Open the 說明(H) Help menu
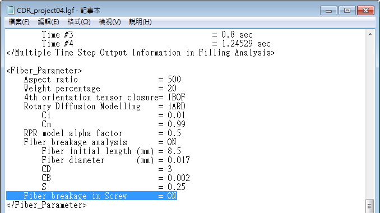The width and height of the screenshot is (380, 213). (x=140, y=22)
